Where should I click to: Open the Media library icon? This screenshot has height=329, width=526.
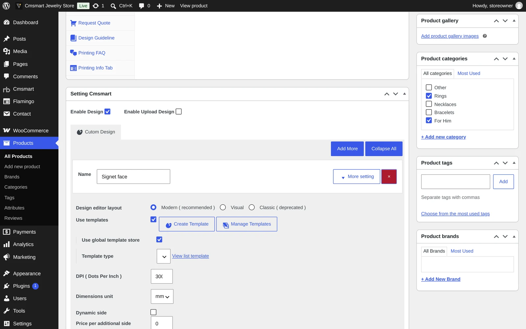(7, 51)
